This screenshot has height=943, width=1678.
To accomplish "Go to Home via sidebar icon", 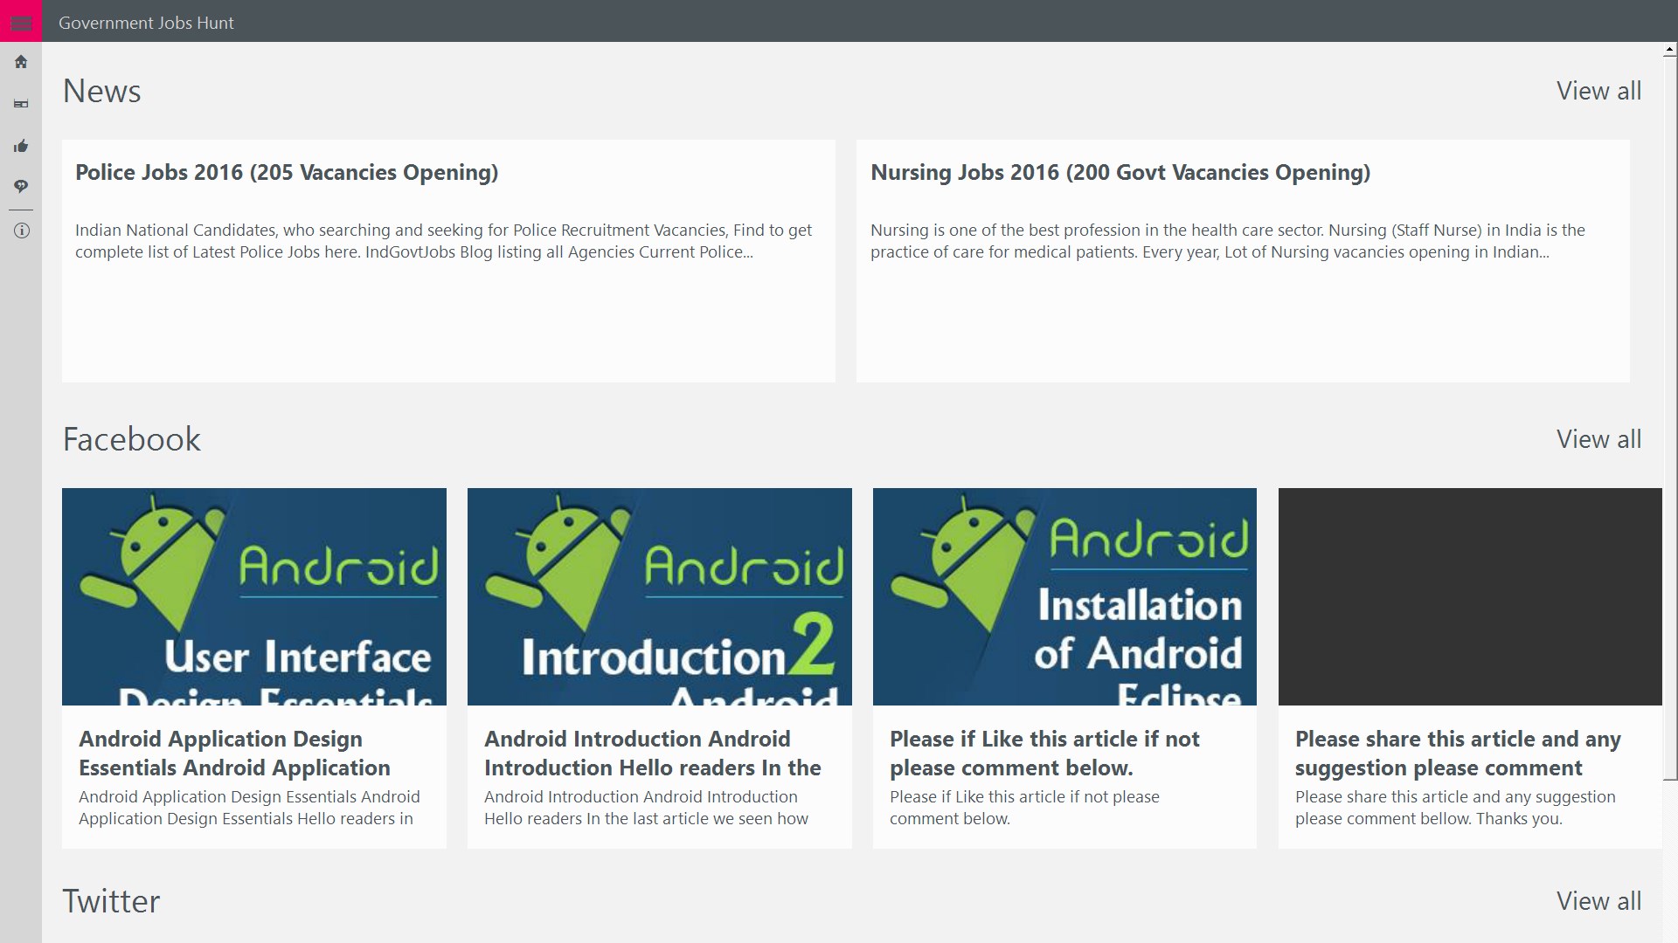I will (21, 62).
